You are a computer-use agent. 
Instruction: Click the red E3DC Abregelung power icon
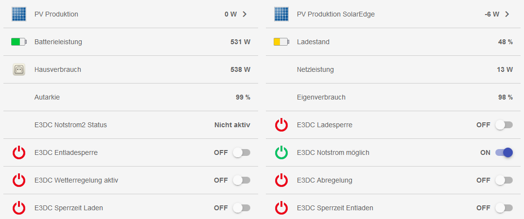point(281,180)
